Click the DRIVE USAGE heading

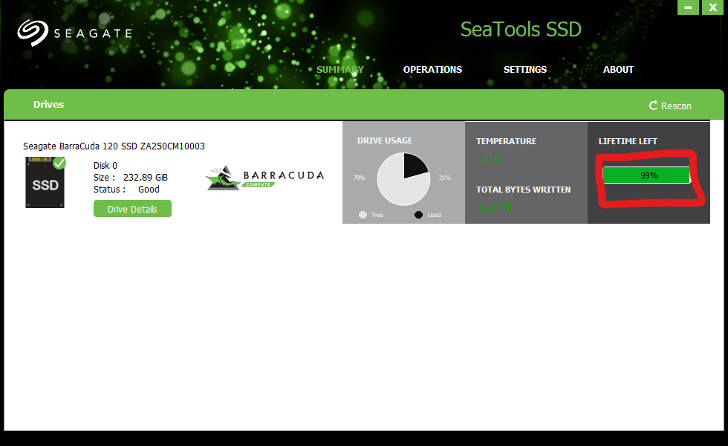click(385, 140)
